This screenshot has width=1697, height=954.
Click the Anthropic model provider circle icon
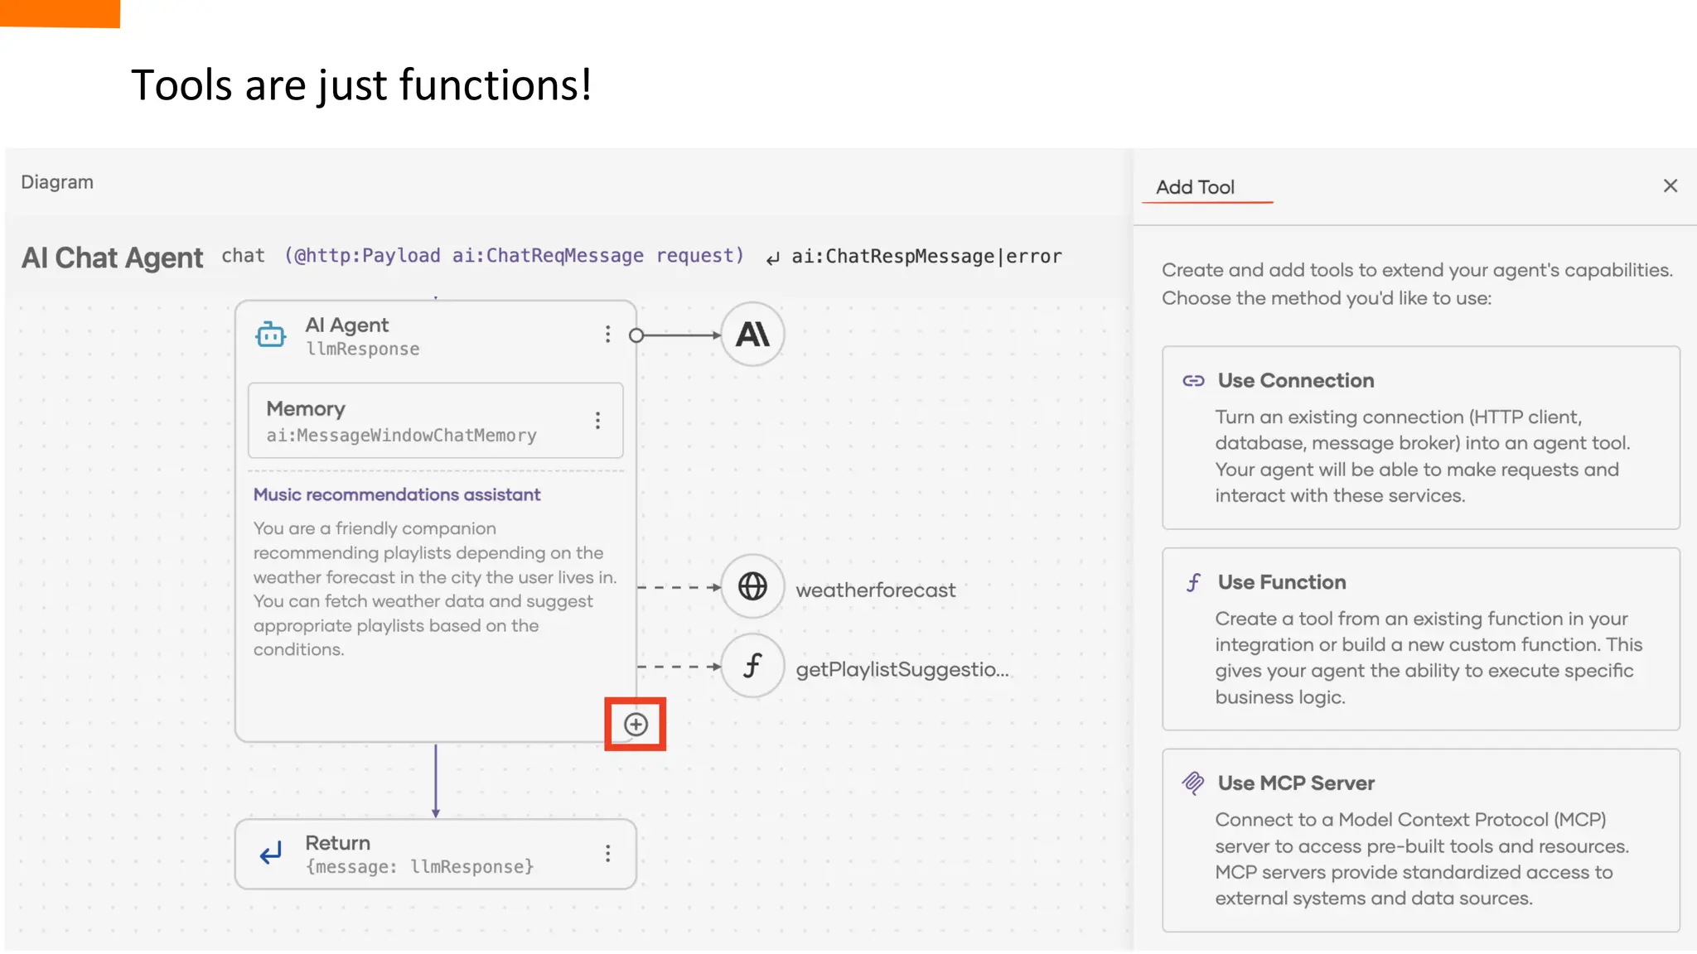click(x=752, y=335)
